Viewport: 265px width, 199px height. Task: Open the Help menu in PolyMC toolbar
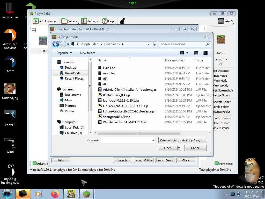109,21
